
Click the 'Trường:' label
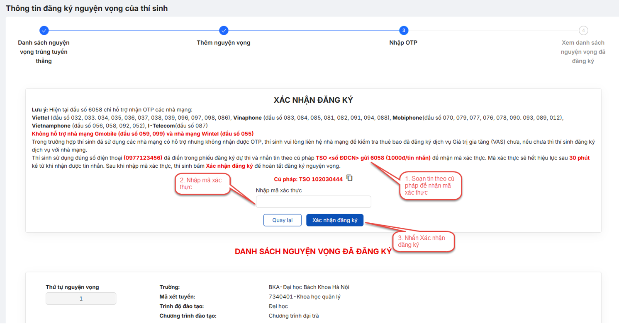coord(170,287)
